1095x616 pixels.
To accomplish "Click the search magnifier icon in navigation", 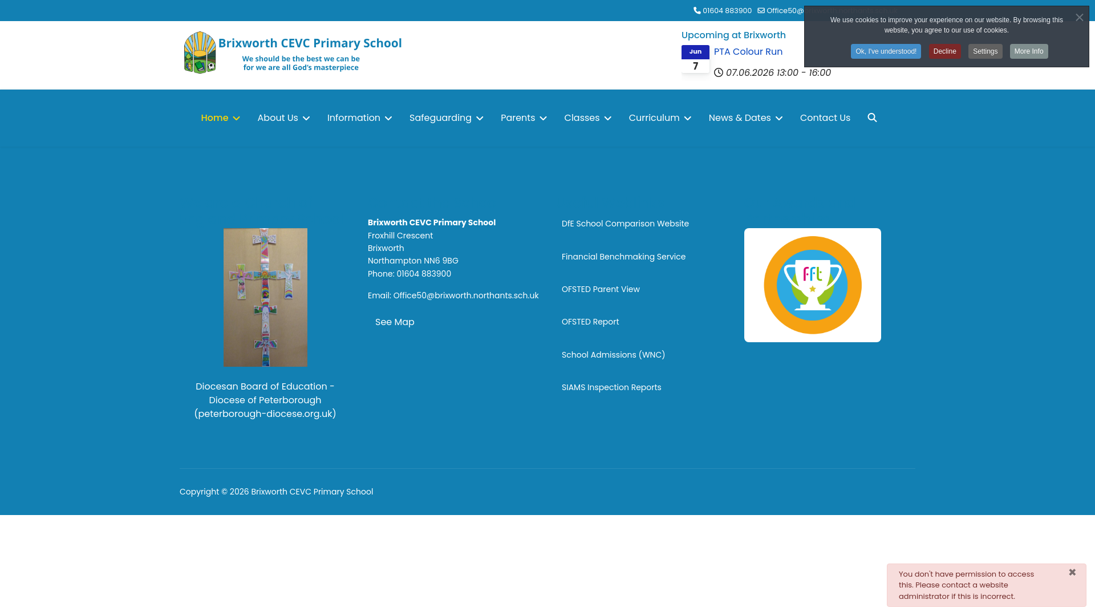I will (872, 117).
